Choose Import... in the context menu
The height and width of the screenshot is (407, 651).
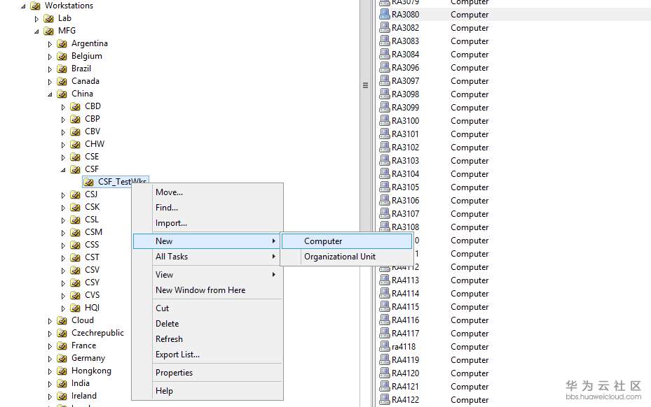click(207, 223)
